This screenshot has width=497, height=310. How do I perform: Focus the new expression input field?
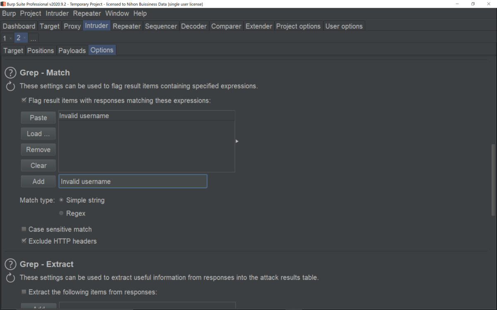click(x=133, y=181)
